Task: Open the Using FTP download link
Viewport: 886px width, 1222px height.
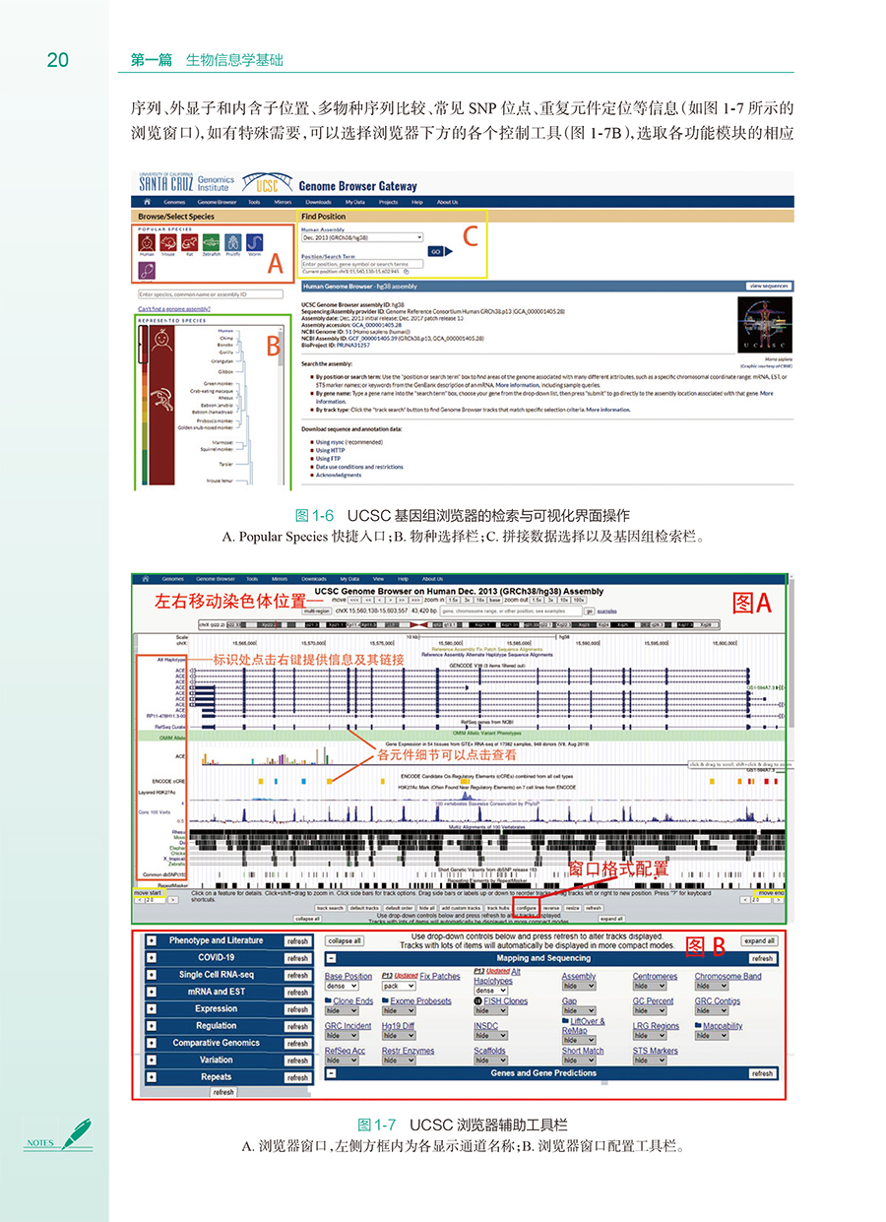Action: point(328,459)
